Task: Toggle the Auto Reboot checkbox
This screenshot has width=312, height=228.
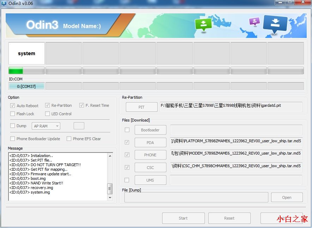Action: coord(13,105)
